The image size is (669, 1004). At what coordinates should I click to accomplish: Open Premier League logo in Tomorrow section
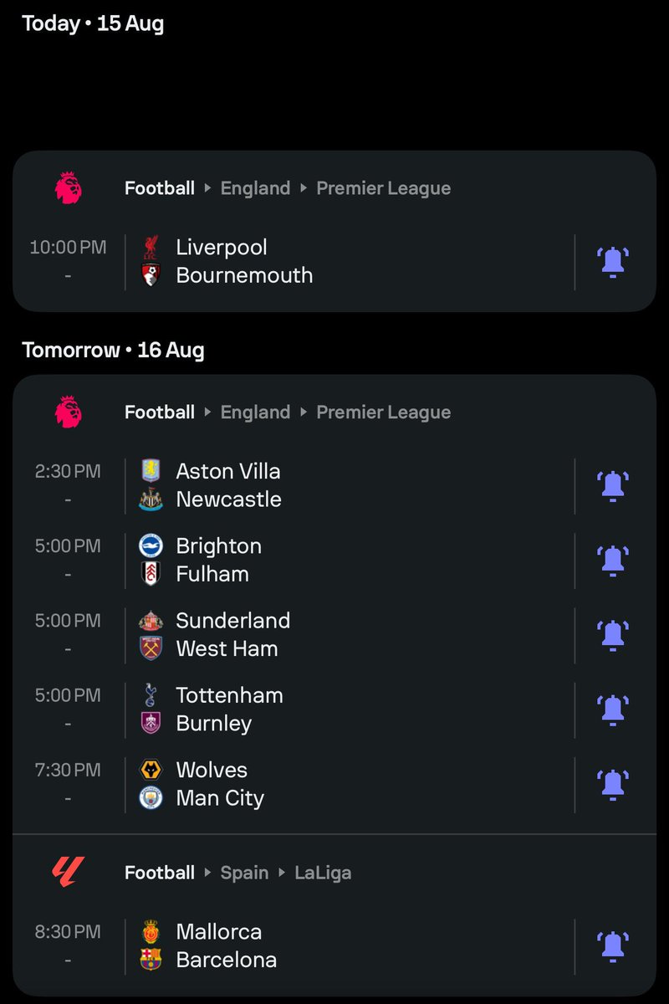tap(69, 412)
